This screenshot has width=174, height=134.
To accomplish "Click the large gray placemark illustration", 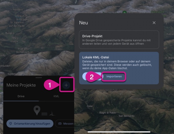I will pos(37,110).
